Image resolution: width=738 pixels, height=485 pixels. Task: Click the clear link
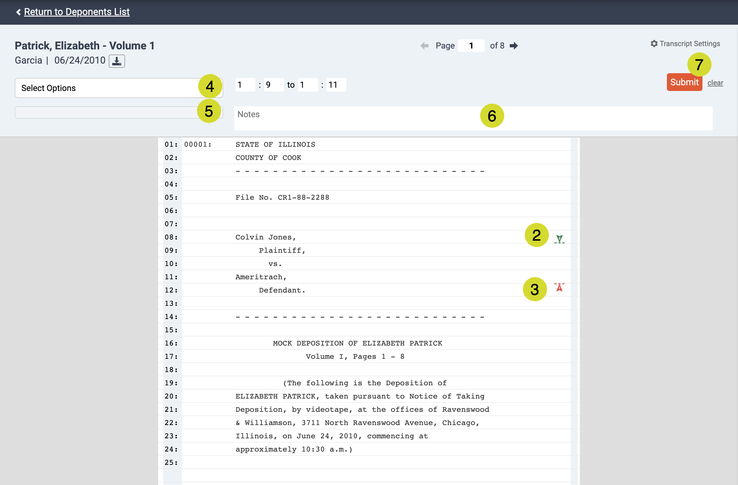click(715, 83)
